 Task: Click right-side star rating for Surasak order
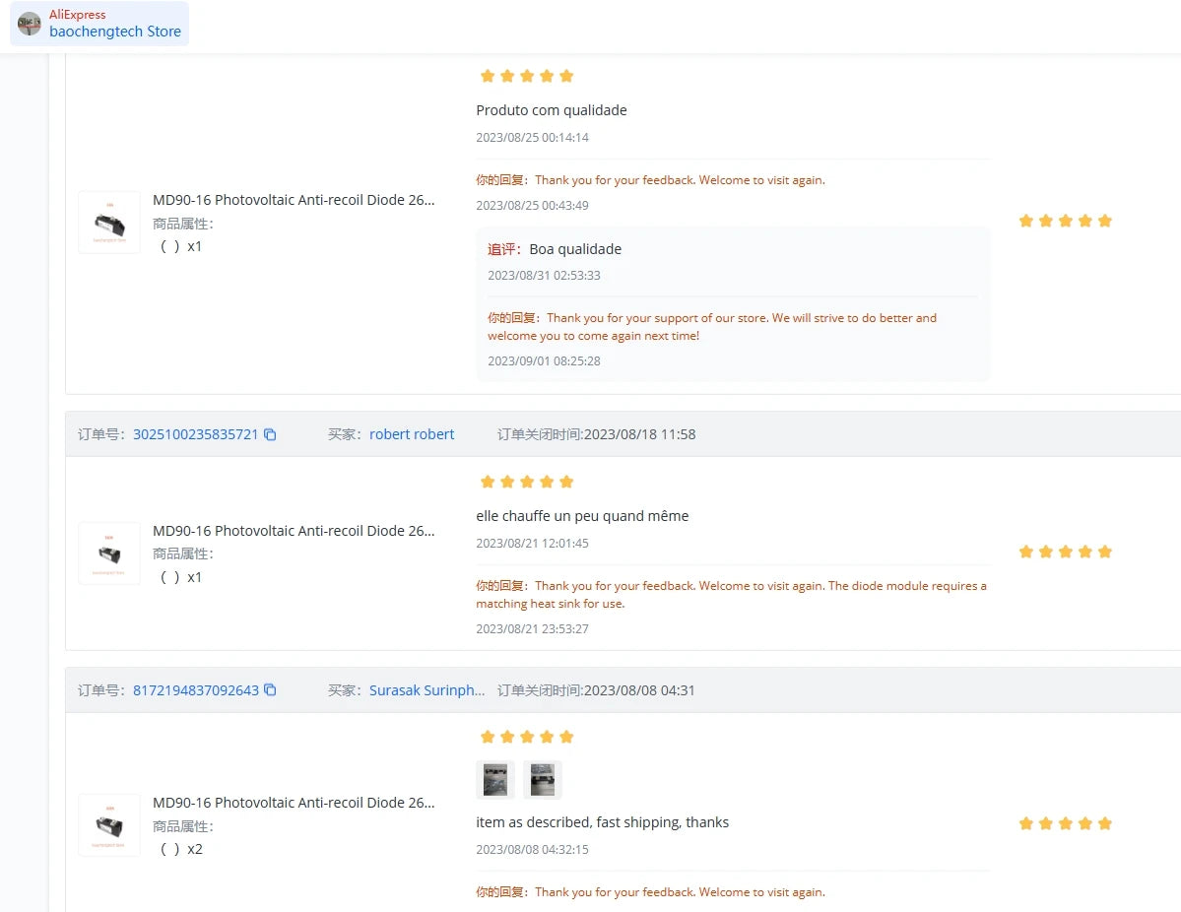point(1065,824)
